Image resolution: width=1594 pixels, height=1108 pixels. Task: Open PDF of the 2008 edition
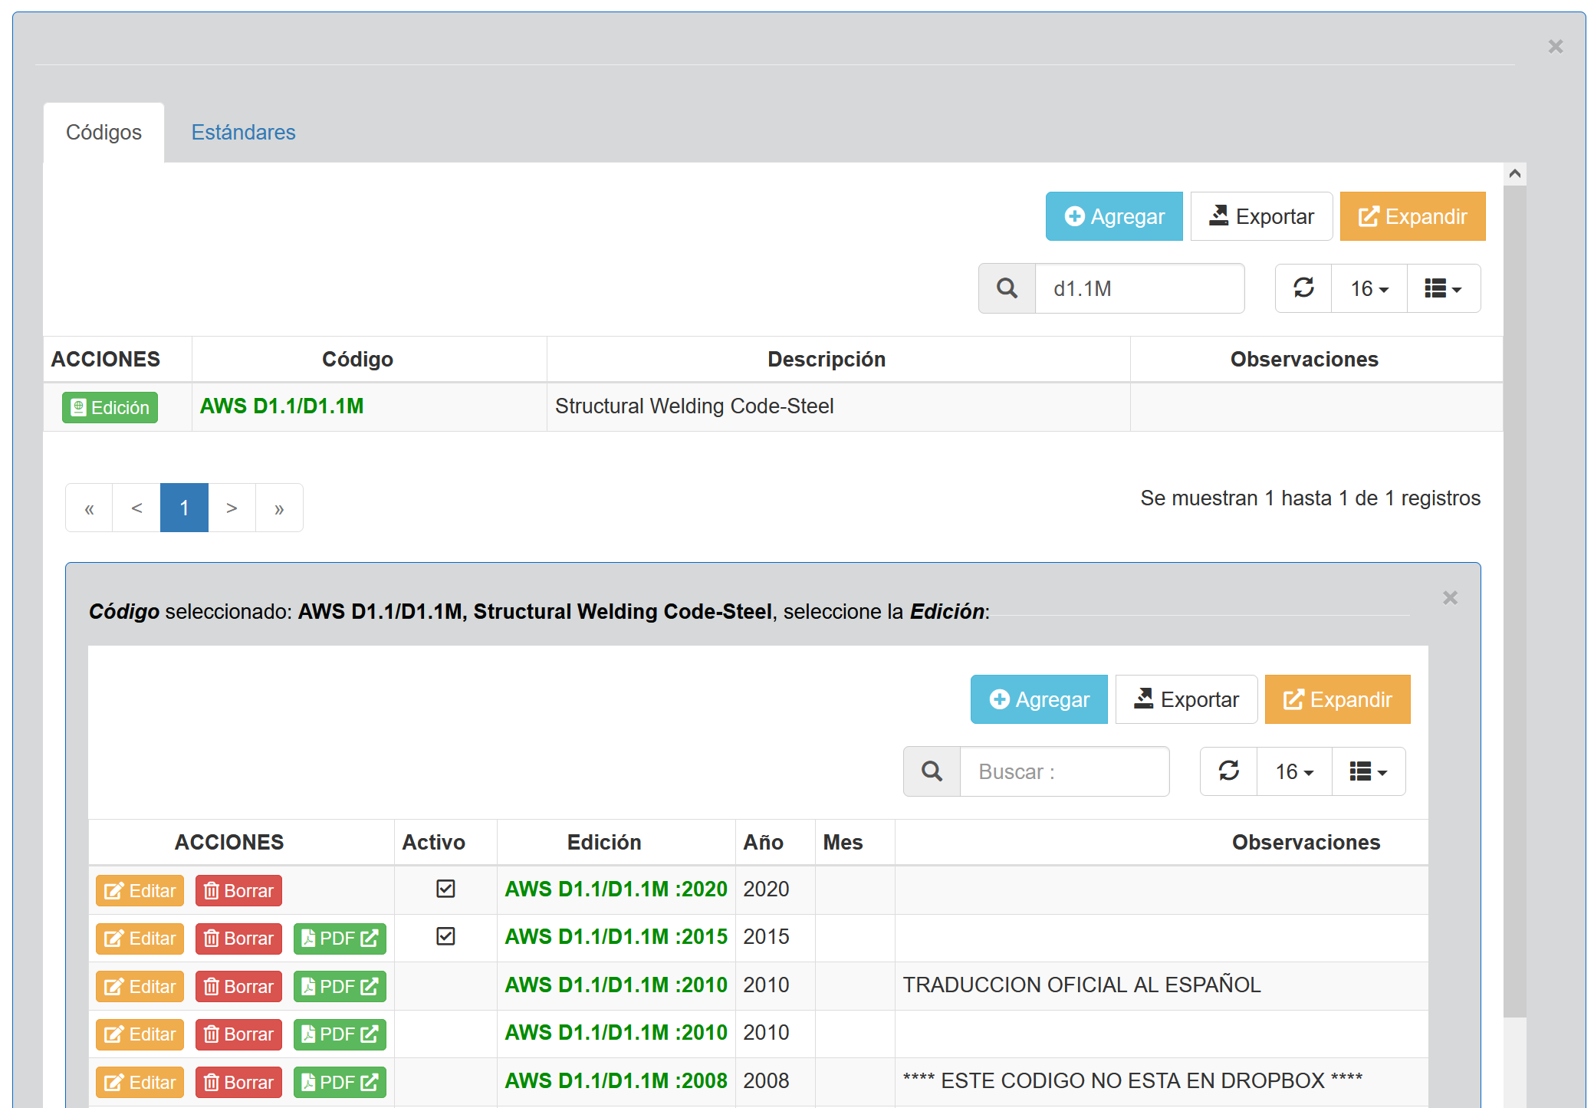(x=340, y=1082)
